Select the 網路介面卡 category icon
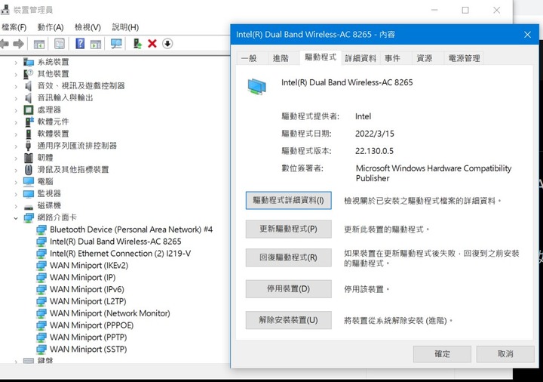The width and height of the screenshot is (543, 382). pyautogui.click(x=29, y=217)
